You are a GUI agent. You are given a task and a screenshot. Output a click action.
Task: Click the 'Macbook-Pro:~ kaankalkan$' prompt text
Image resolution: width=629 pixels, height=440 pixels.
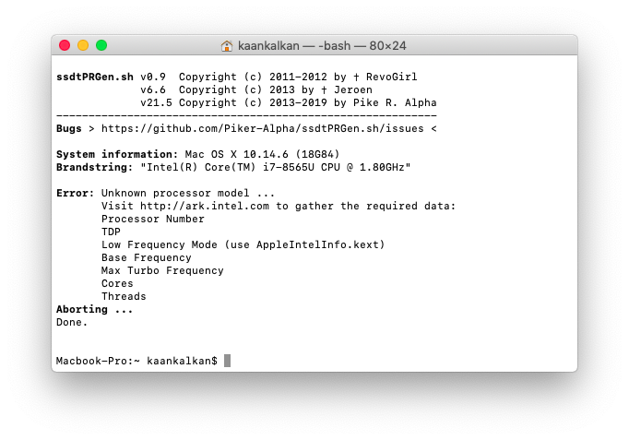pos(136,361)
